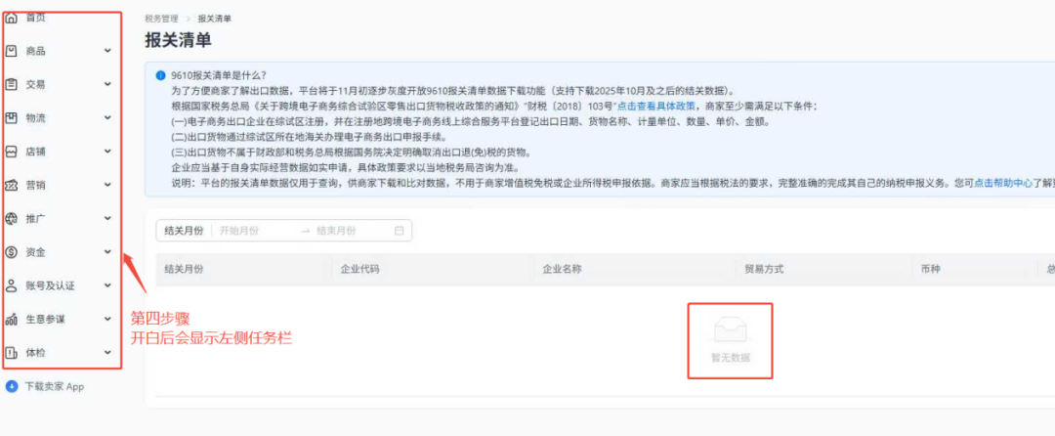Expand the 店铺 menu chevron
Screen dimensions: 1055x436
[x=107, y=152]
